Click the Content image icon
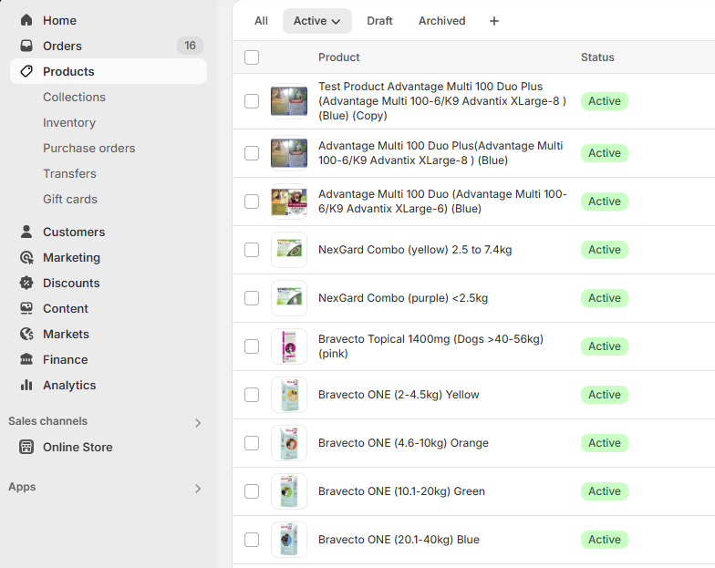Viewport: 715px width, 568px height. 26,308
